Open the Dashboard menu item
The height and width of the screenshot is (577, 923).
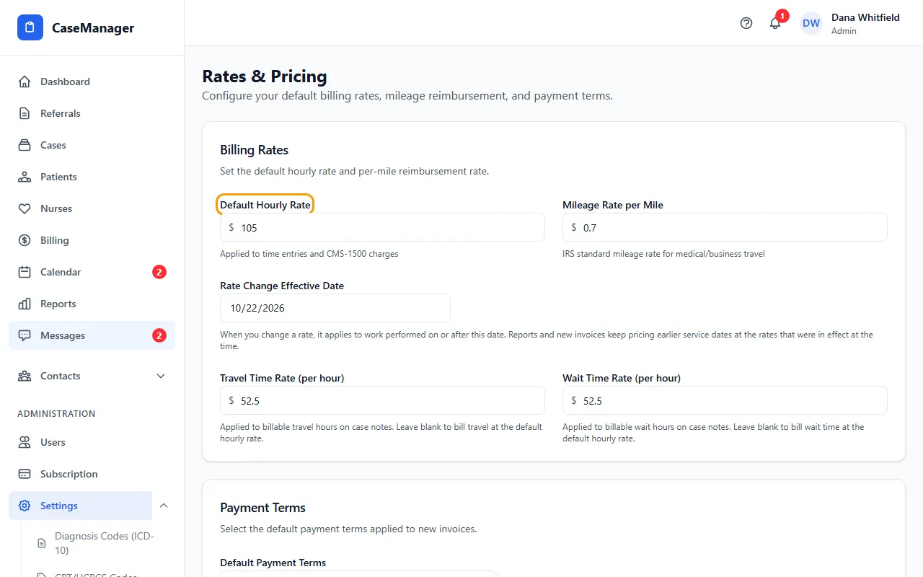coord(92,82)
